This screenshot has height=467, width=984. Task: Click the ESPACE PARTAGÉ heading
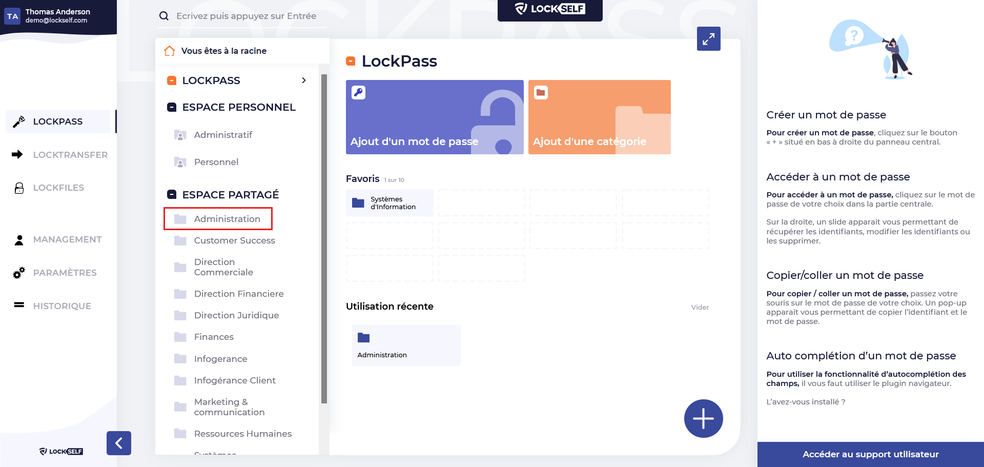pyautogui.click(x=231, y=195)
